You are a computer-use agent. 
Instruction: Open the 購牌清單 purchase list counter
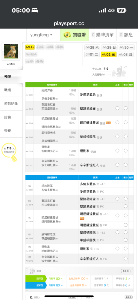(x=102, y=35)
